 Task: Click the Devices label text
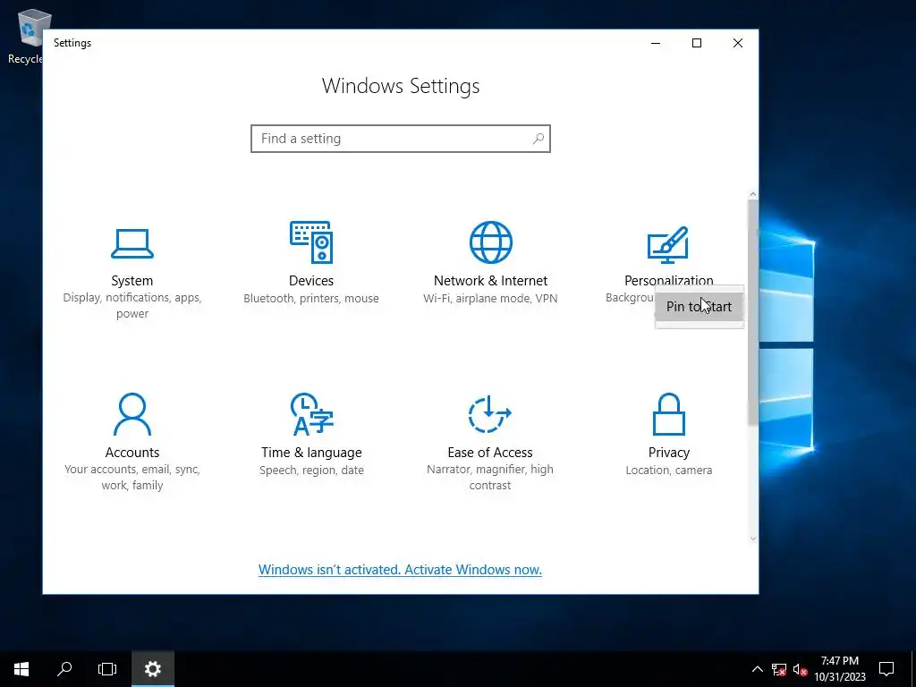pos(311,280)
